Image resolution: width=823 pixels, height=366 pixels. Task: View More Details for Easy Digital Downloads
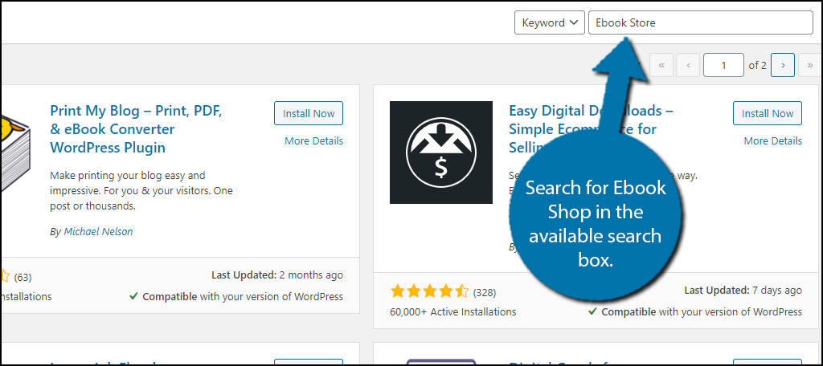772,140
